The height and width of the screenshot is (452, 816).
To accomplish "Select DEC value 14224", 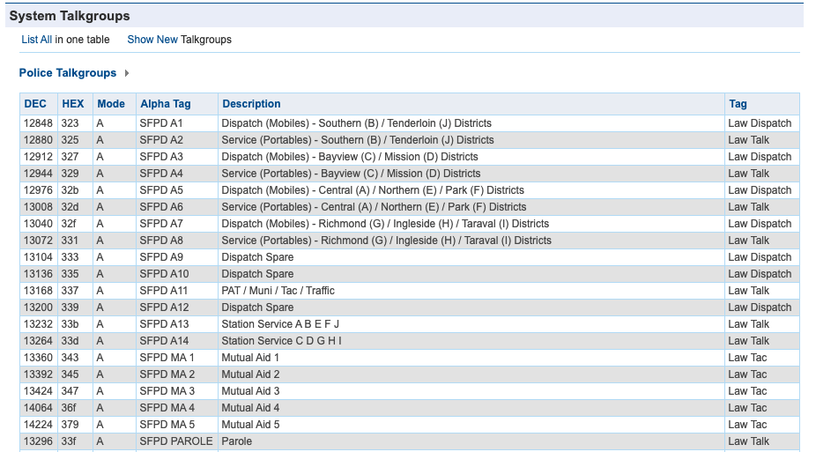I will 38,425.
